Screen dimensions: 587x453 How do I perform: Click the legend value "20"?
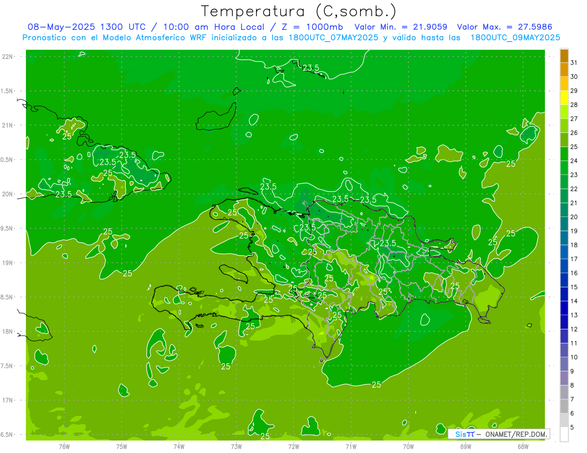[x=574, y=216]
